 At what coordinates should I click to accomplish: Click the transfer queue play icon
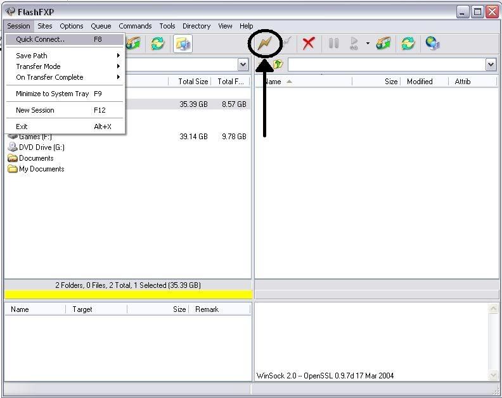pos(354,43)
